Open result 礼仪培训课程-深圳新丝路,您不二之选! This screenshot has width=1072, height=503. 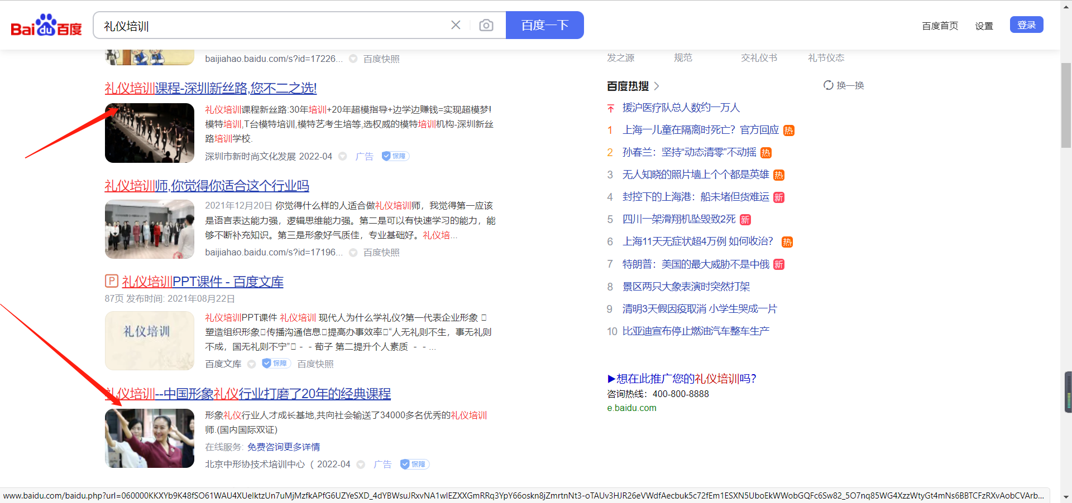210,88
